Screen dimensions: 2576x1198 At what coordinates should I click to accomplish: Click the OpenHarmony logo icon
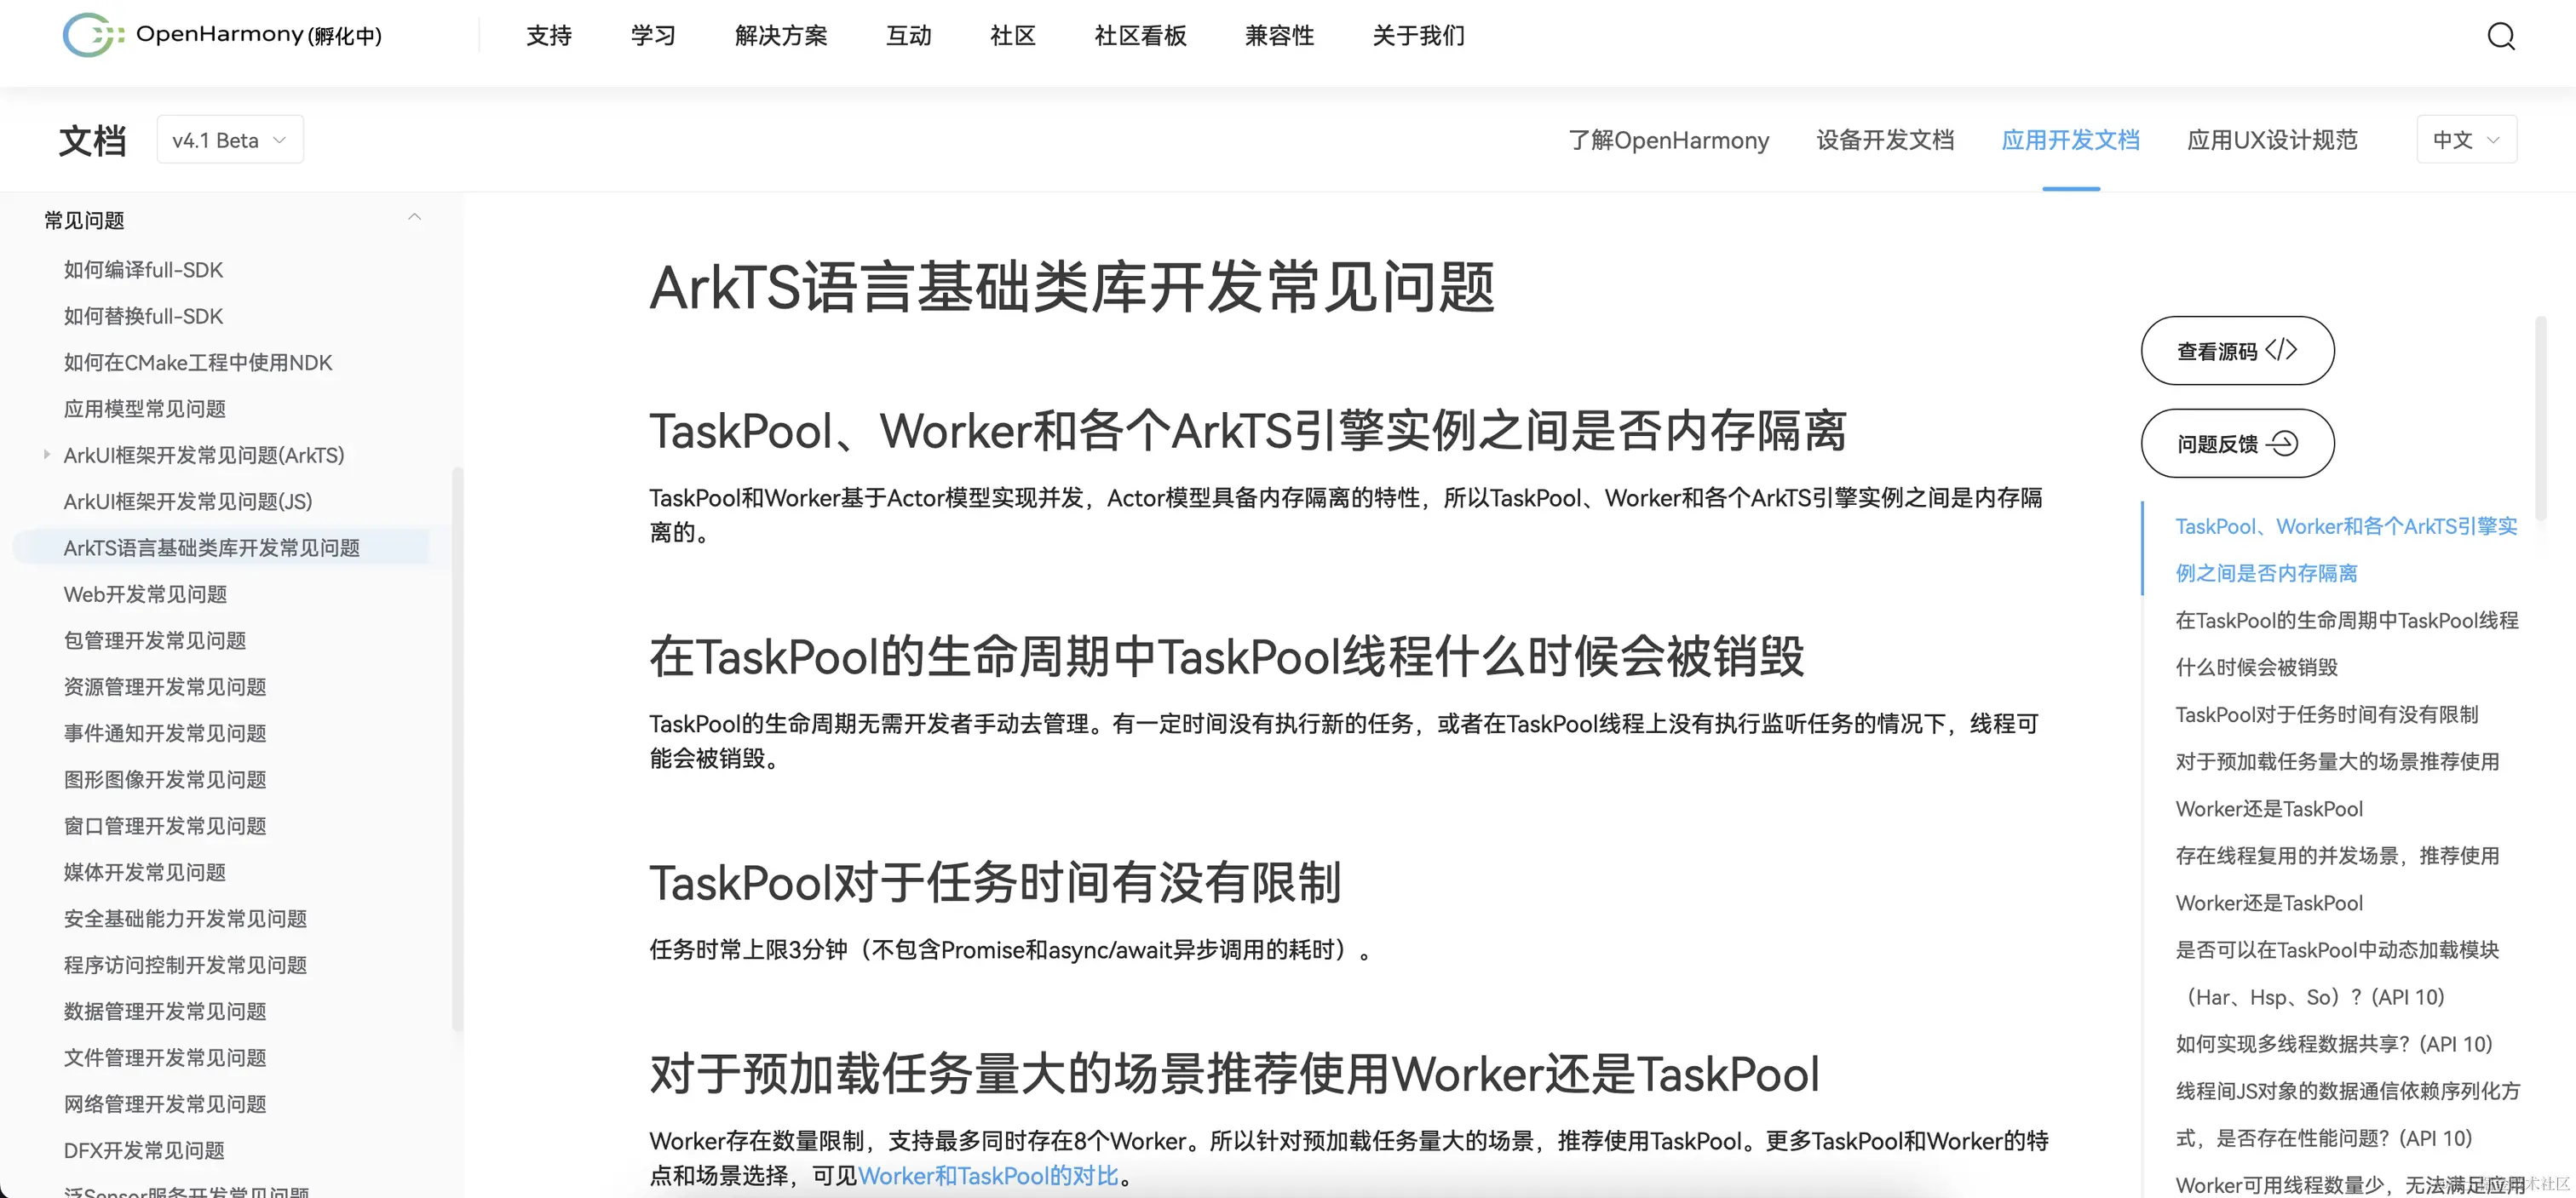pyautogui.click(x=92, y=35)
